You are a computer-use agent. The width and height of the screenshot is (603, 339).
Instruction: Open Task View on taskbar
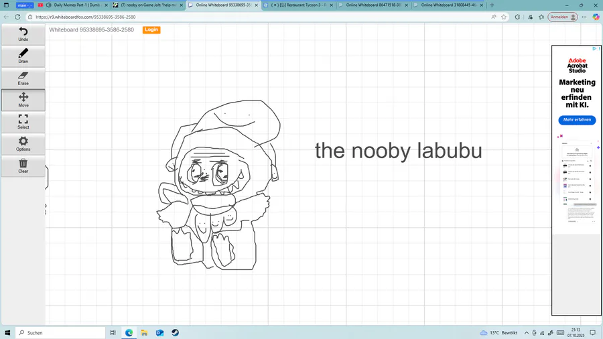coord(113,332)
